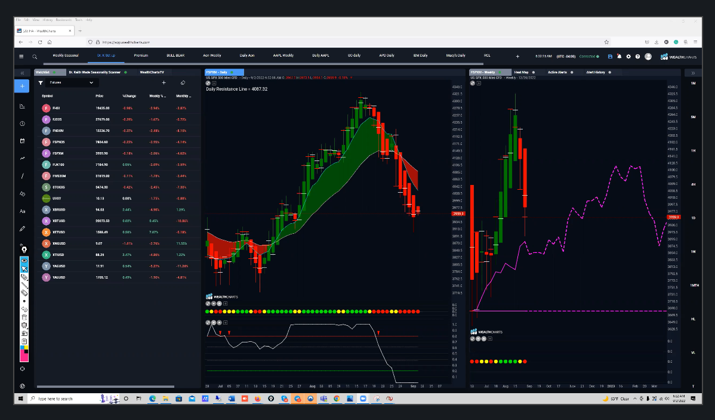Switch to the BULL BEAR tab
Image resolution: width=715 pixels, height=420 pixels.
(x=175, y=55)
